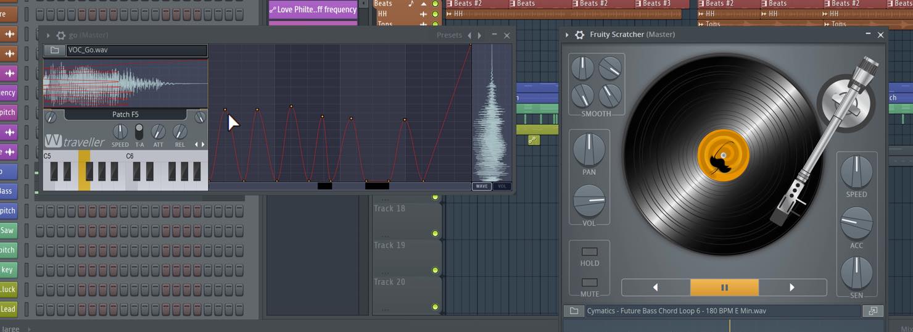Click the up-arrow icon on the Beats track
Image resolution: width=913 pixels, height=332 pixels.
tap(423, 4)
